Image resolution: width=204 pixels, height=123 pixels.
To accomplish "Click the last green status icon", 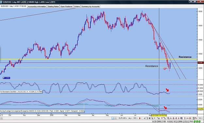I will pos(199,121).
